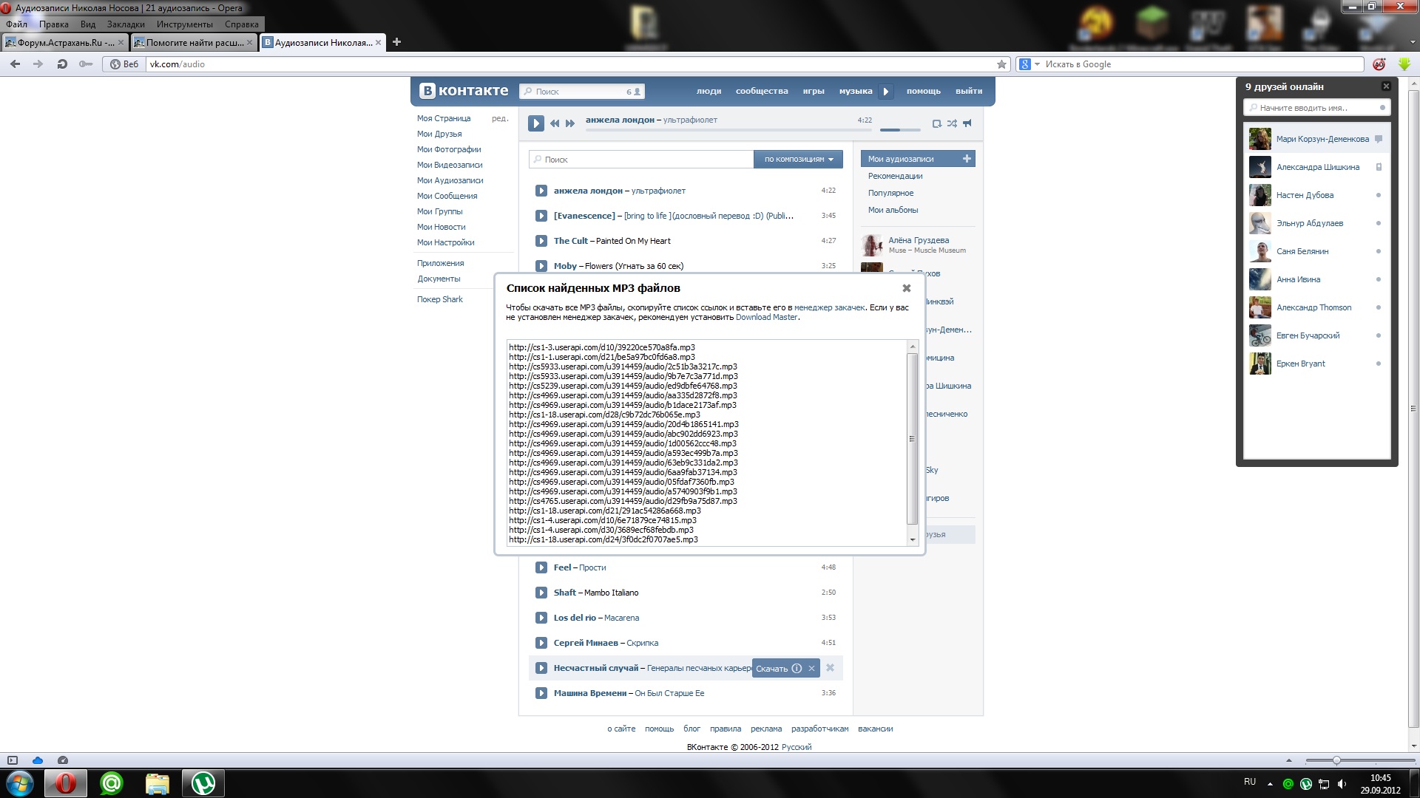
Task: Bookmark the page with the star icon
Action: (1001, 64)
